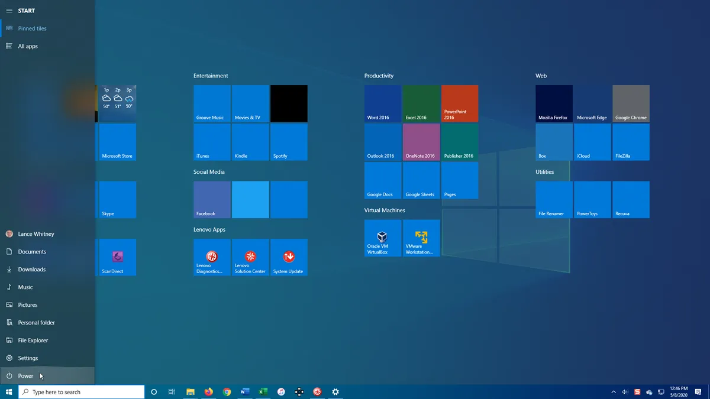Open Settings from the Start sidebar
The image size is (710, 399).
click(47, 358)
